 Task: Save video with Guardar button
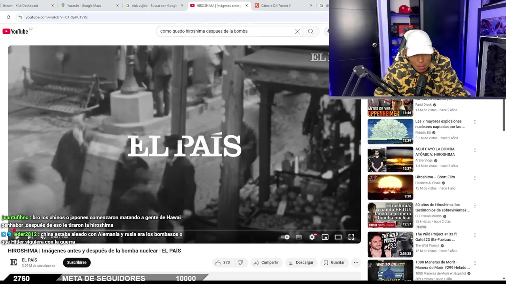click(x=334, y=262)
